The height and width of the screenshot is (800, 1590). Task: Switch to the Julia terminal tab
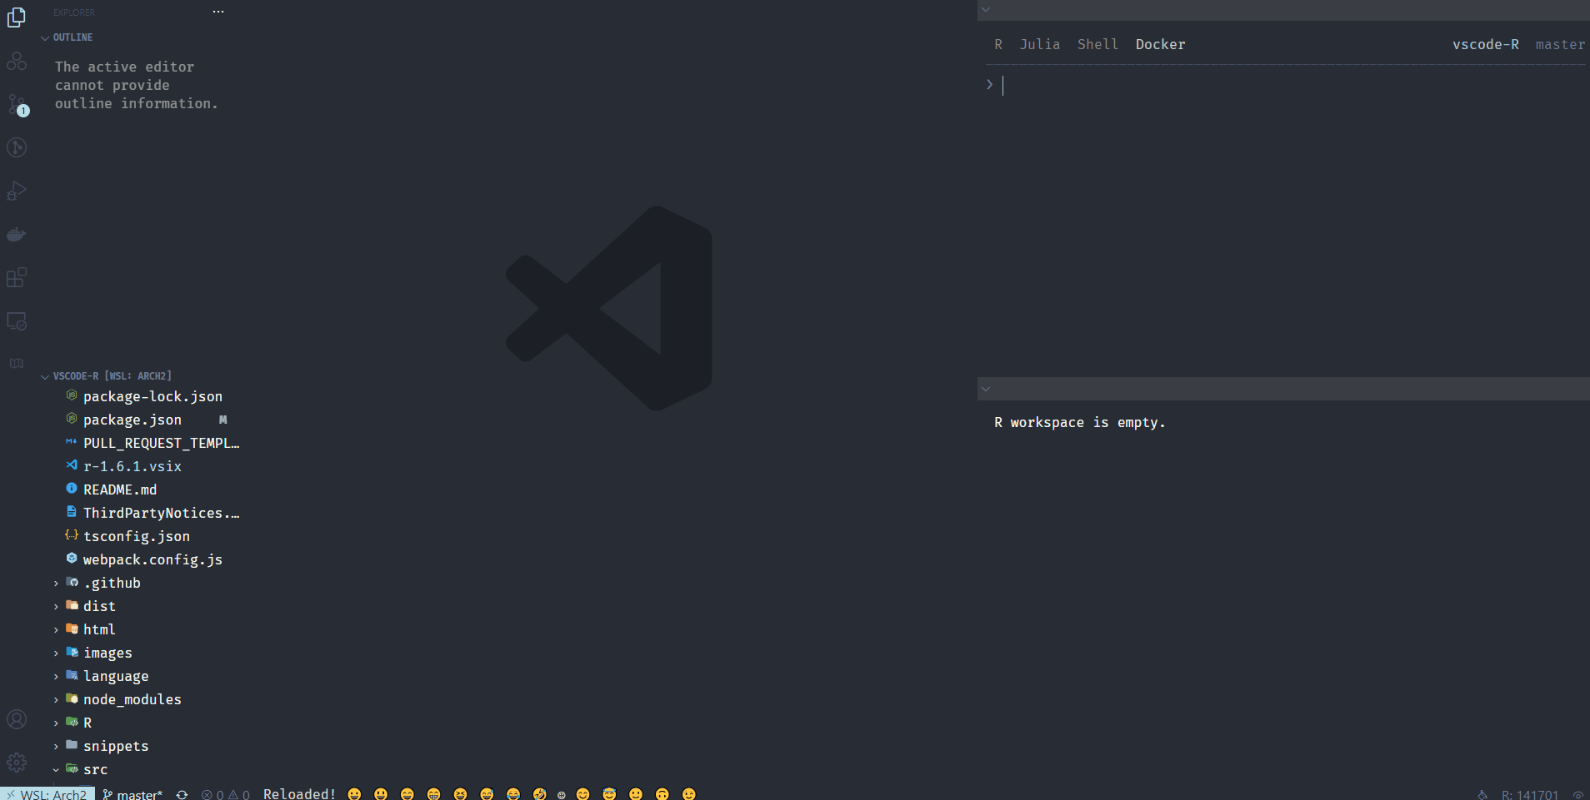pos(1040,44)
